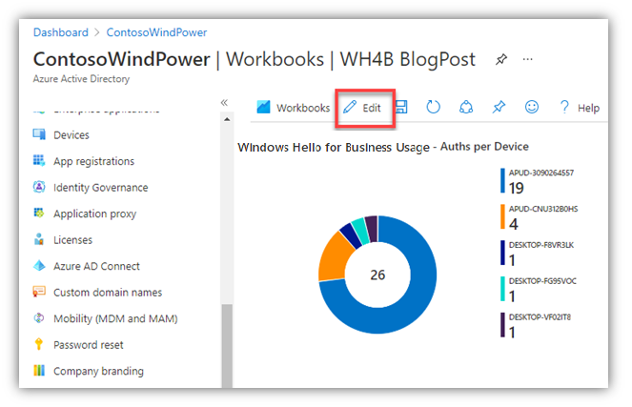Click the Identity Governance icon
The width and height of the screenshot is (632, 407).
(x=39, y=187)
